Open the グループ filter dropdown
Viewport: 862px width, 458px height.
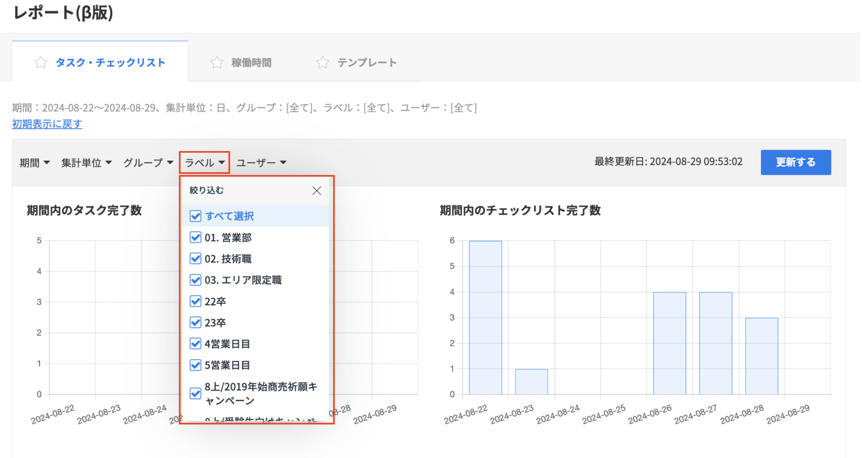coord(147,162)
